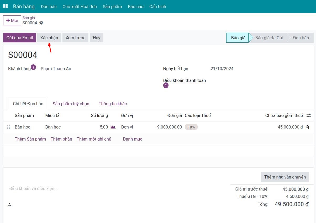Open the apps grid menu icon
This screenshot has height=223, width=316.
pyautogui.click(x=5, y=6)
